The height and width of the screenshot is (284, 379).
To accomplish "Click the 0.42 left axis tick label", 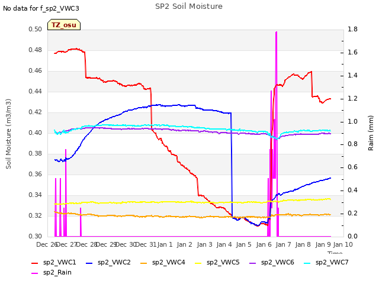I will [36, 112].
